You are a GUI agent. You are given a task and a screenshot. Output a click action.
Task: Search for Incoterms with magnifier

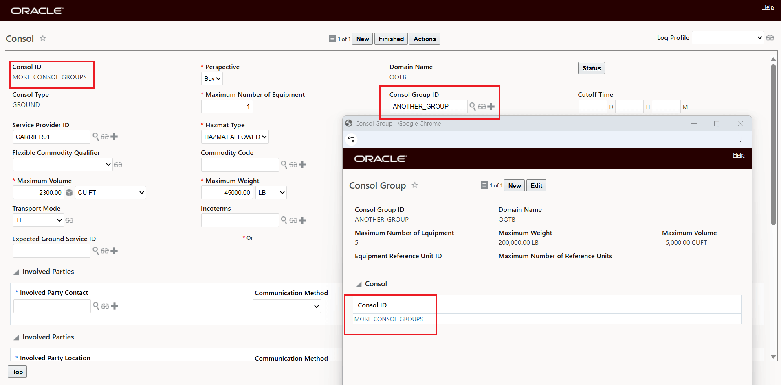(284, 220)
